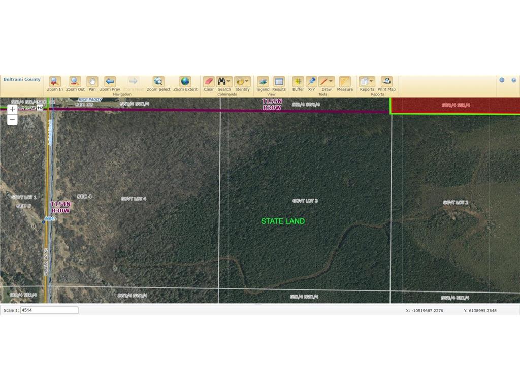
Task: Expand the Identify tool dropdown
Action: click(247, 81)
